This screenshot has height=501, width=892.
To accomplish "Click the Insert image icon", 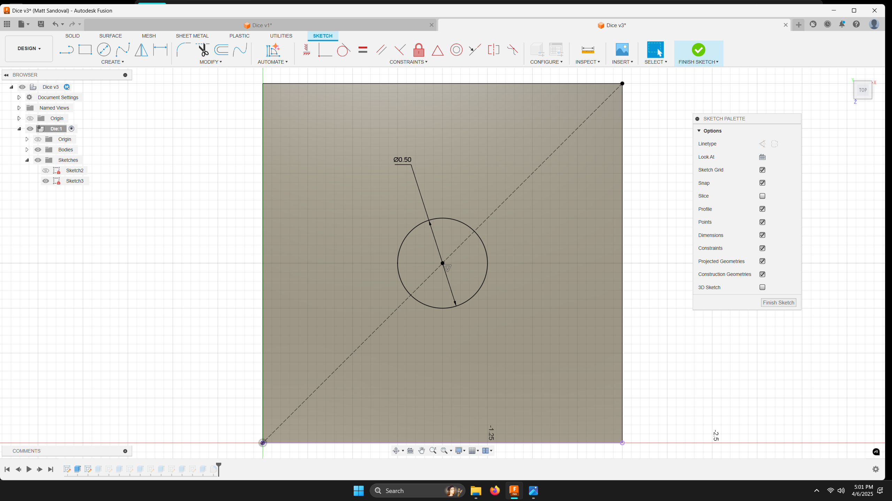I will (622, 50).
